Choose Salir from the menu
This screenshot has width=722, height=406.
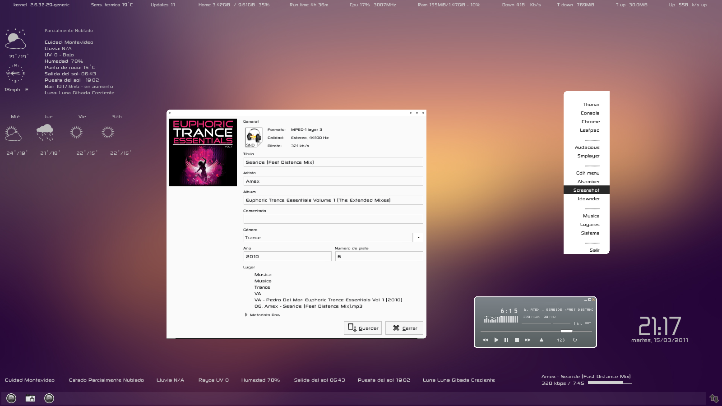[x=587, y=250]
